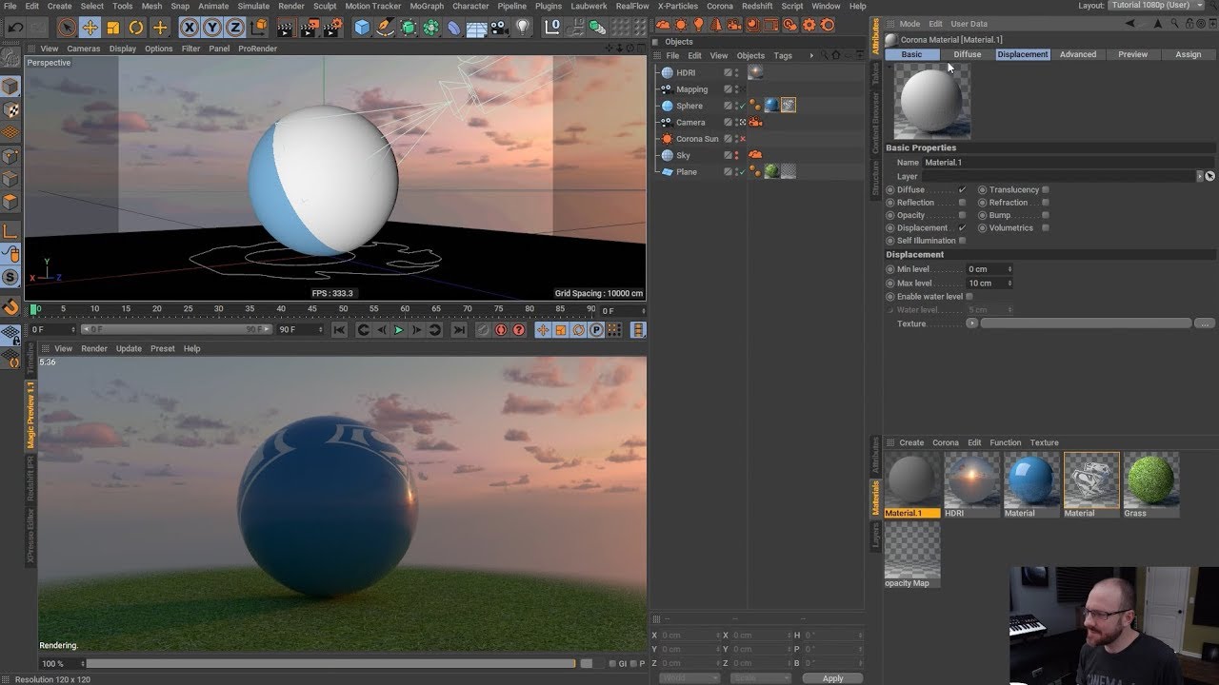The width and height of the screenshot is (1219, 685).
Task: Open the Redshift menu
Action: [757, 6]
